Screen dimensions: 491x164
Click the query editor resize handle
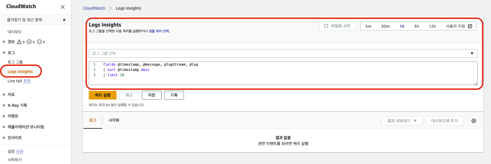tap(476, 83)
